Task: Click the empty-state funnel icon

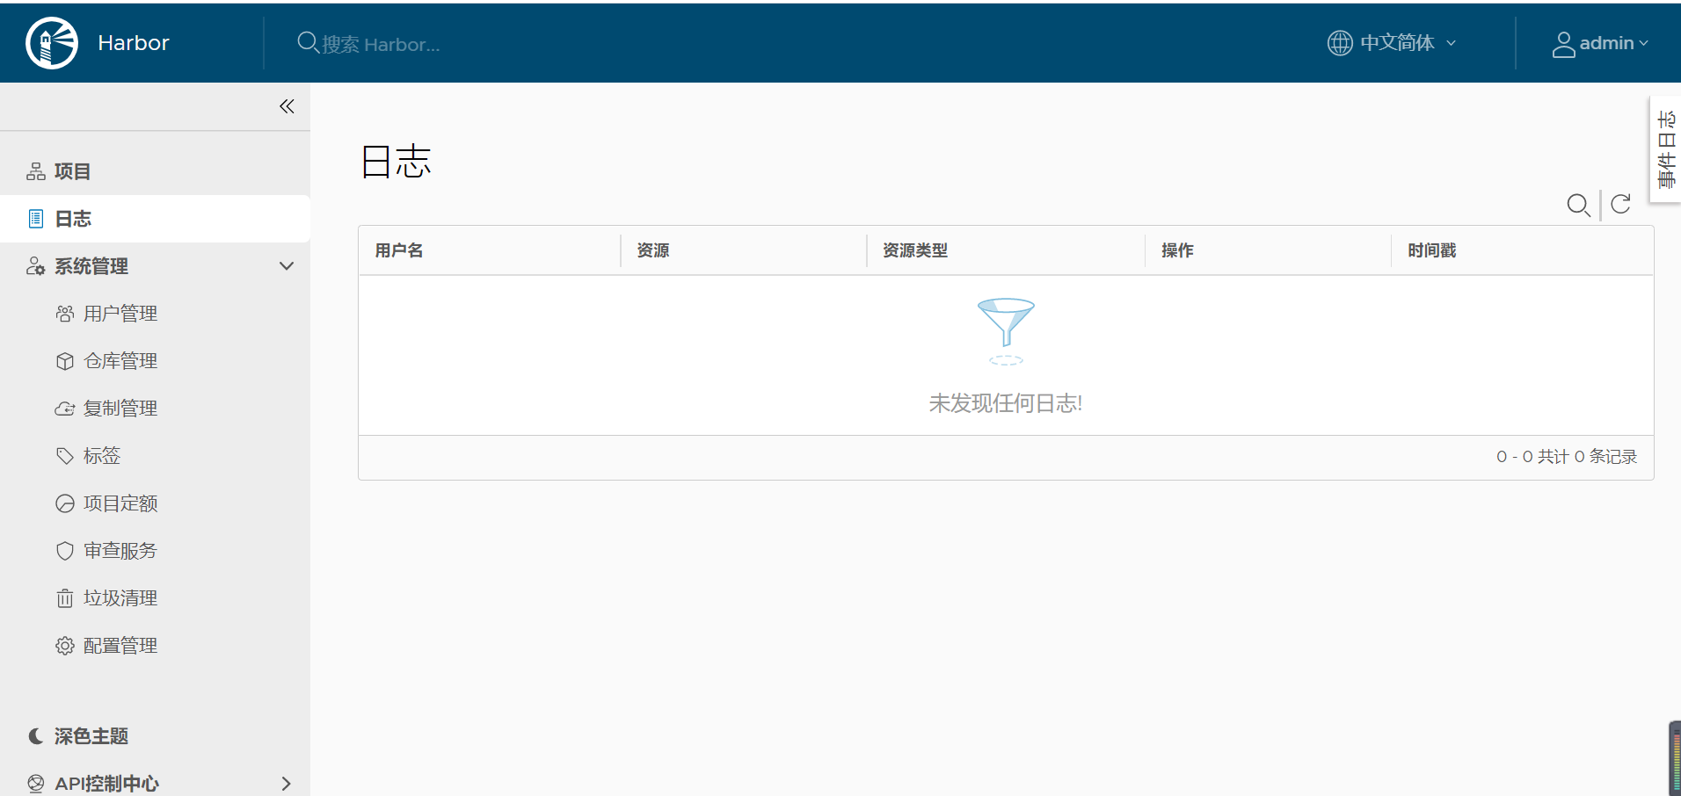Action: click(x=1006, y=331)
